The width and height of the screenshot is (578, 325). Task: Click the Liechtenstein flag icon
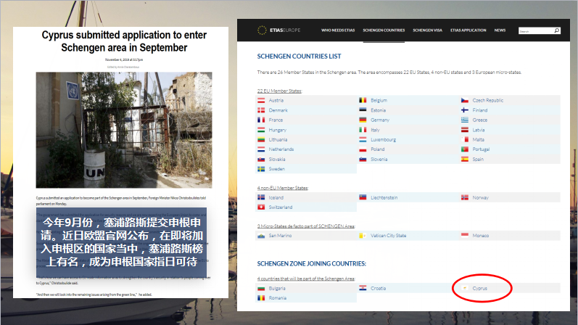363,197
